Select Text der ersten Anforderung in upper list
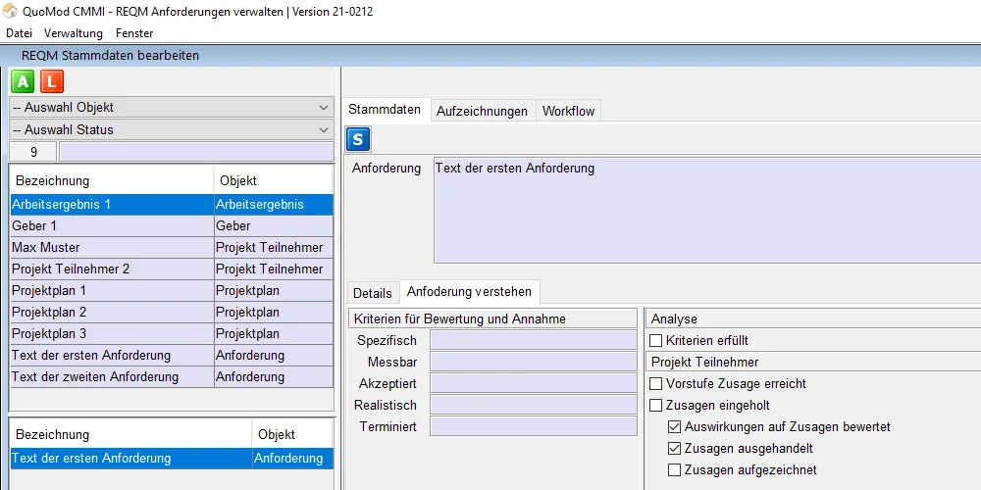This screenshot has width=981, height=490. tap(172, 355)
